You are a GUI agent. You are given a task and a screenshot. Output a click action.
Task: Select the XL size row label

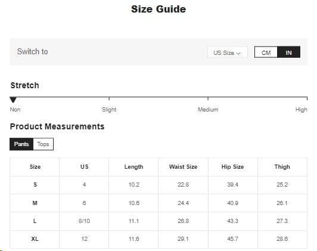click(35, 239)
